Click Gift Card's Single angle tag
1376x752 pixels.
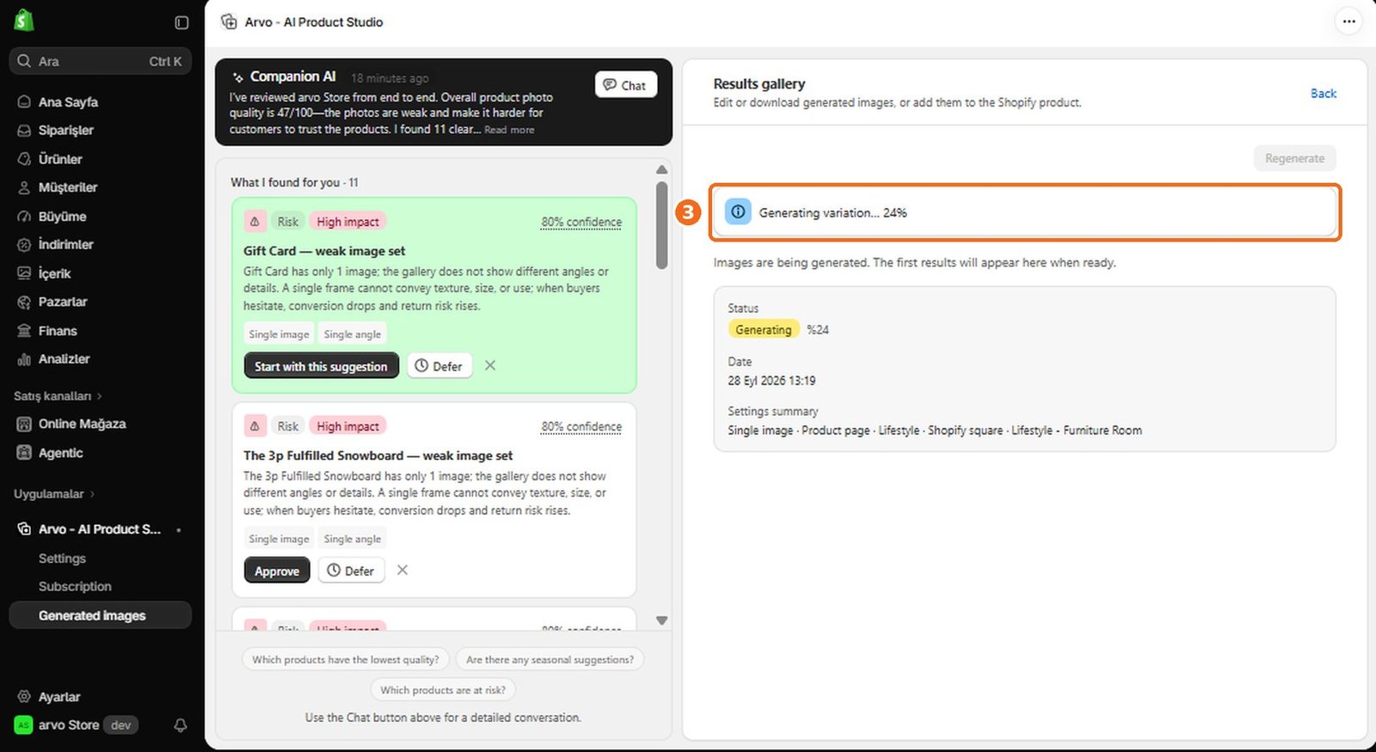pyautogui.click(x=353, y=334)
